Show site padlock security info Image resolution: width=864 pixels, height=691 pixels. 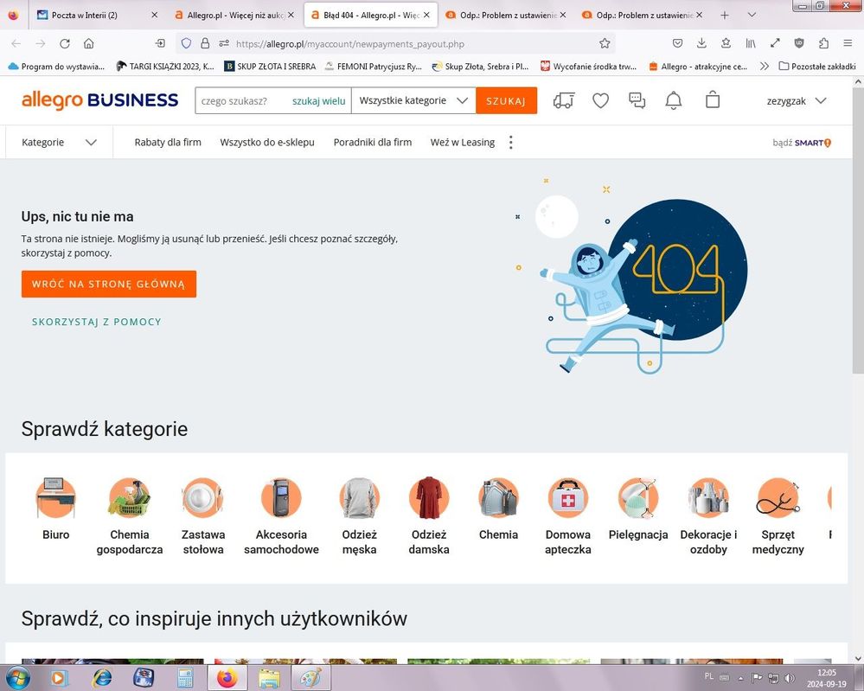click(x=205, y=43)
